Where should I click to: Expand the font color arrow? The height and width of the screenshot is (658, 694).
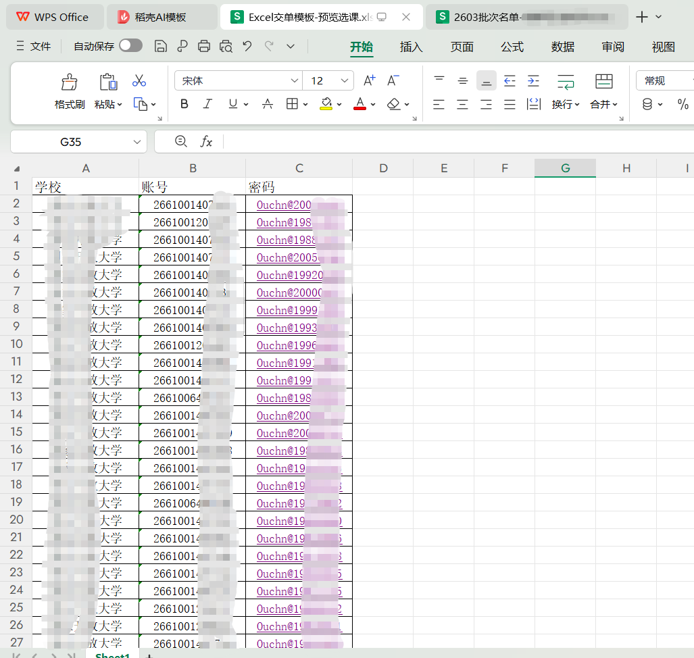(373, 105)
